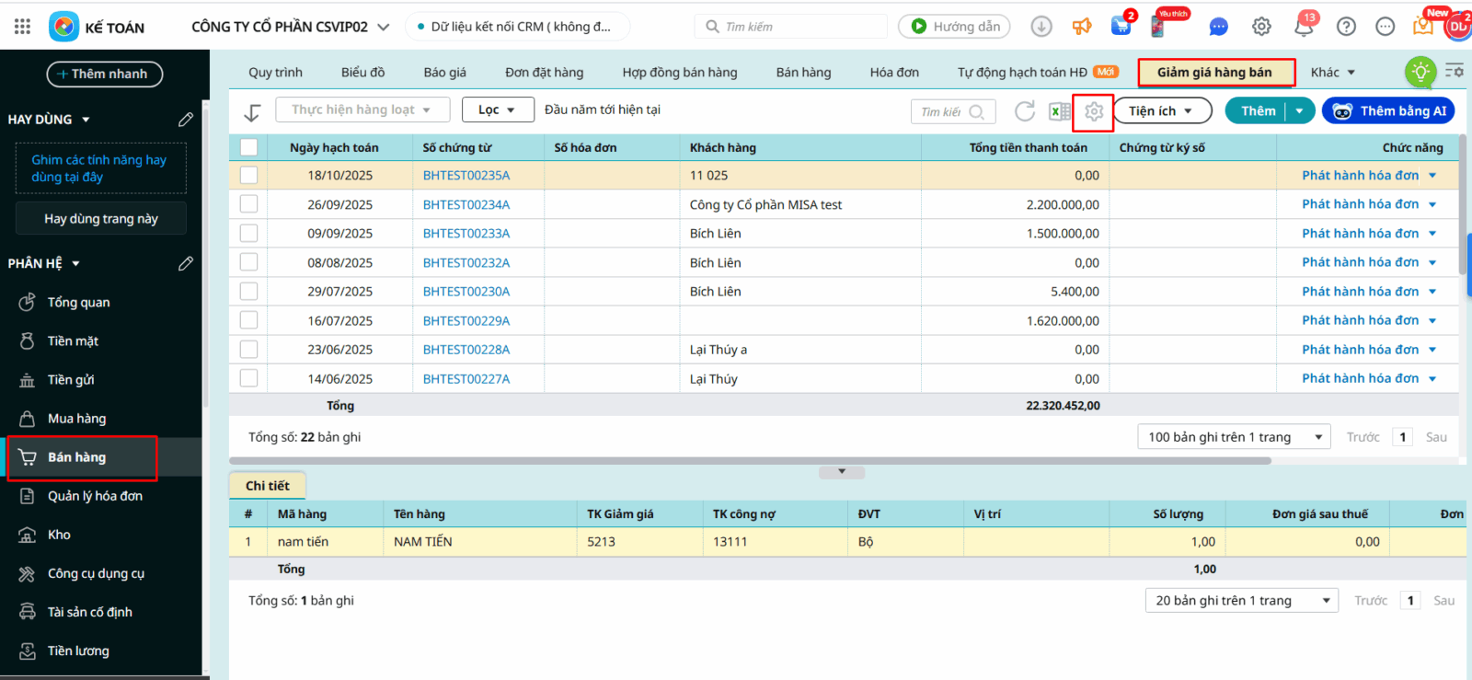Click the list search field
Viewport: 1472px width, 680px height.
pyautogui.click(x=942, y=111)
